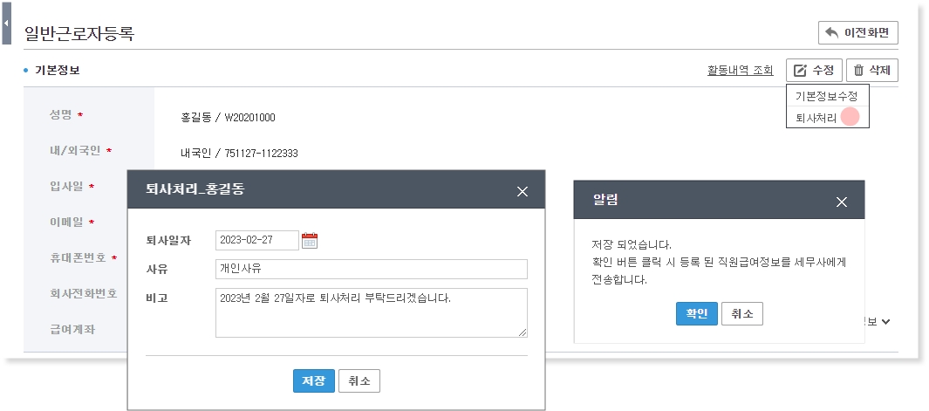Go back using 이전화면 button
The width and height of the screenshot is (929, 411).
pyautogui.click(x=857, y=33)
